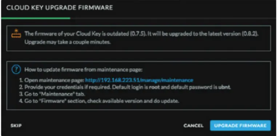Image resolution: width=277 pixels, height=136 pixels.
Task: Click step 3 'Go to Maintenance tab'
Action: (52, 94)
